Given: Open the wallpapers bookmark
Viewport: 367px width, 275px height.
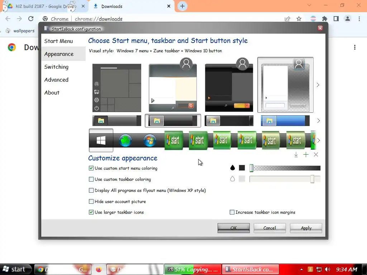Looking at the screenshot, I should tap(20, 31).
